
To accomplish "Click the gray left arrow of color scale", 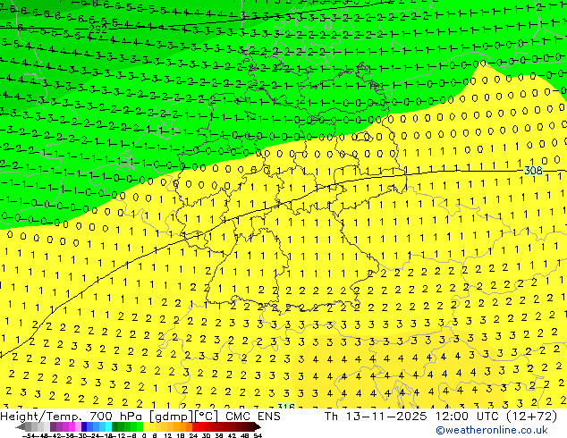I will (x=21, y=426).
